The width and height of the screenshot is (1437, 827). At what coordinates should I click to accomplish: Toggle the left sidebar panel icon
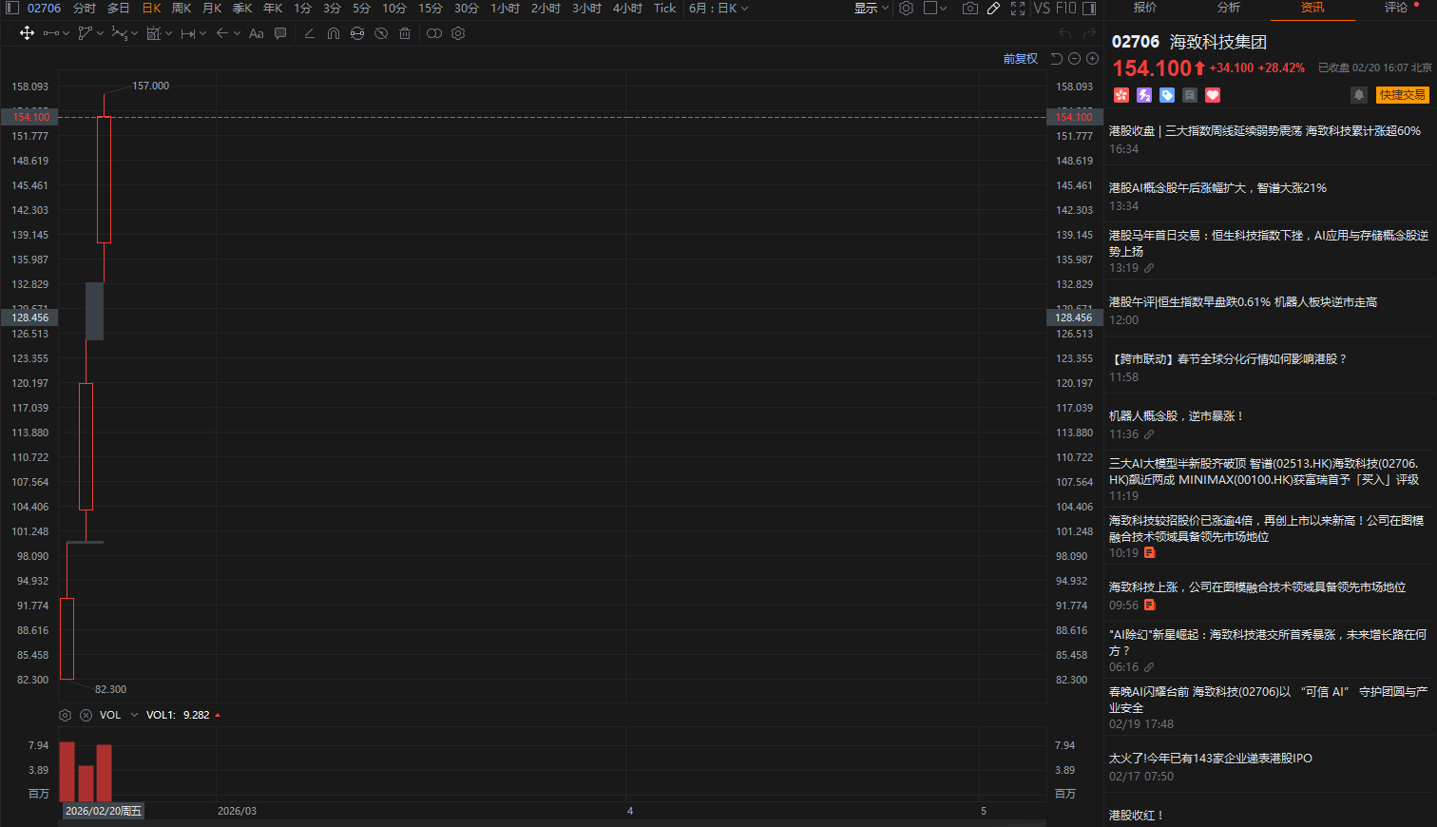[12, 8]
